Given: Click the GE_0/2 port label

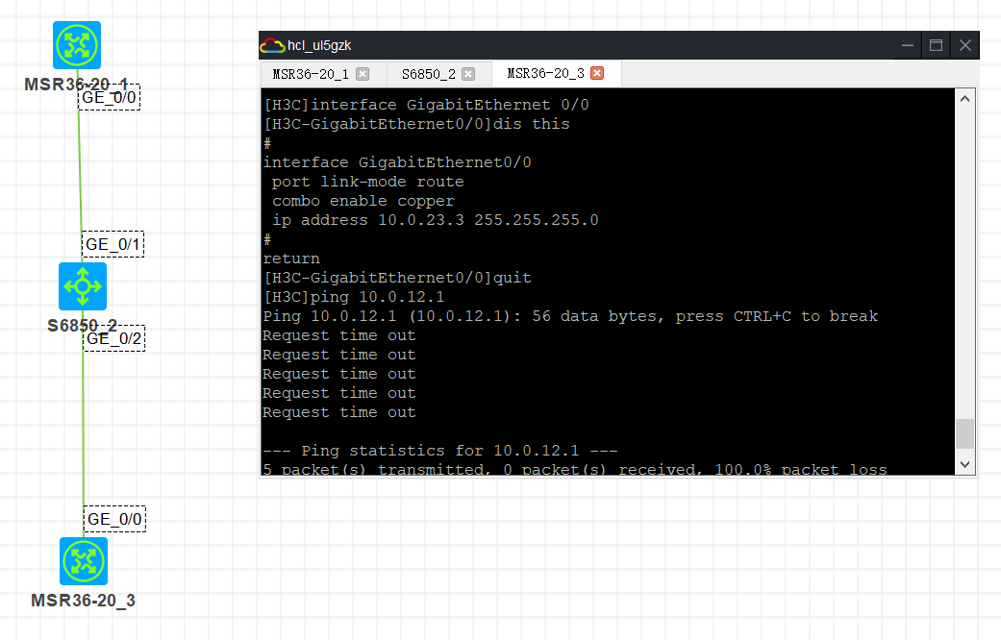Looking at the screenshot, I should (x=114, y=338).
